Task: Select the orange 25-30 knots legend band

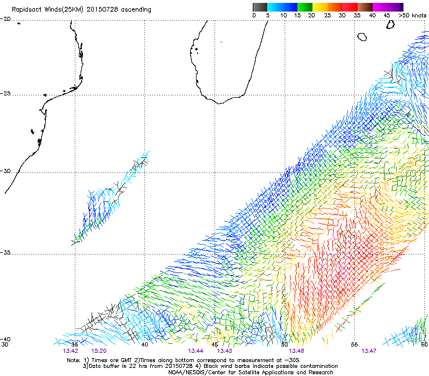Action: 335,7
